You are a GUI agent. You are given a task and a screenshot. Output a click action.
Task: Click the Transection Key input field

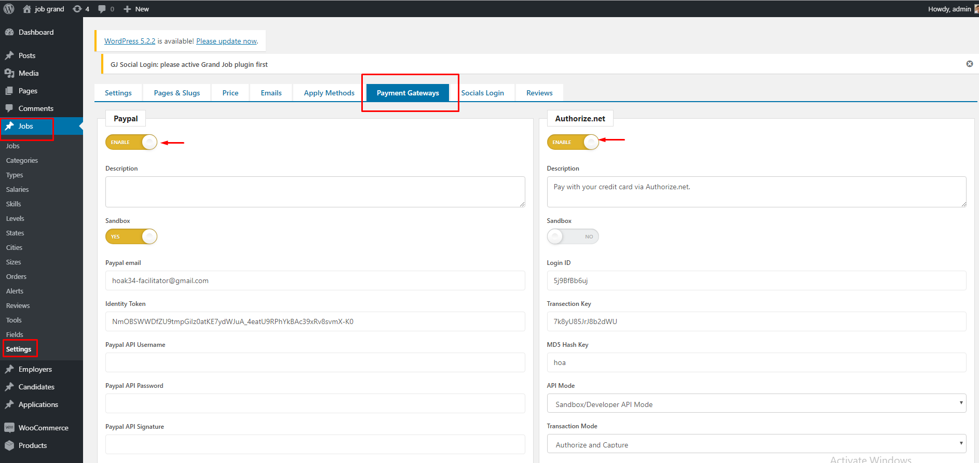pos(756,321)
